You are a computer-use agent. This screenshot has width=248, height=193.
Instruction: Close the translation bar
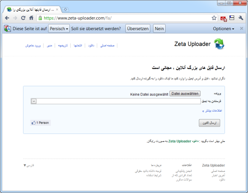pyautogui.click(x=242, y=28)
